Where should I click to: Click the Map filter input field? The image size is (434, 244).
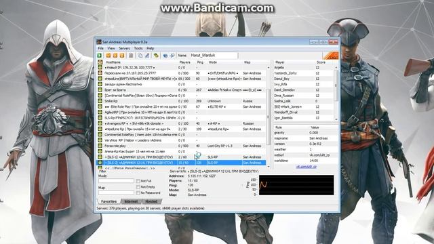(x=116, y=192)
